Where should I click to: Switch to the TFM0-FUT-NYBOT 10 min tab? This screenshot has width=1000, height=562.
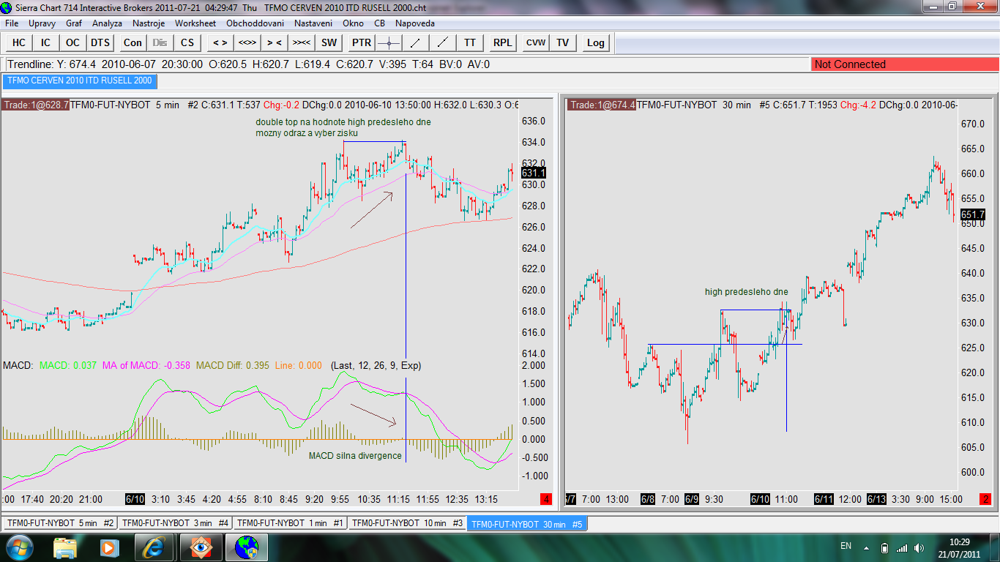click(x=406, y=523)
